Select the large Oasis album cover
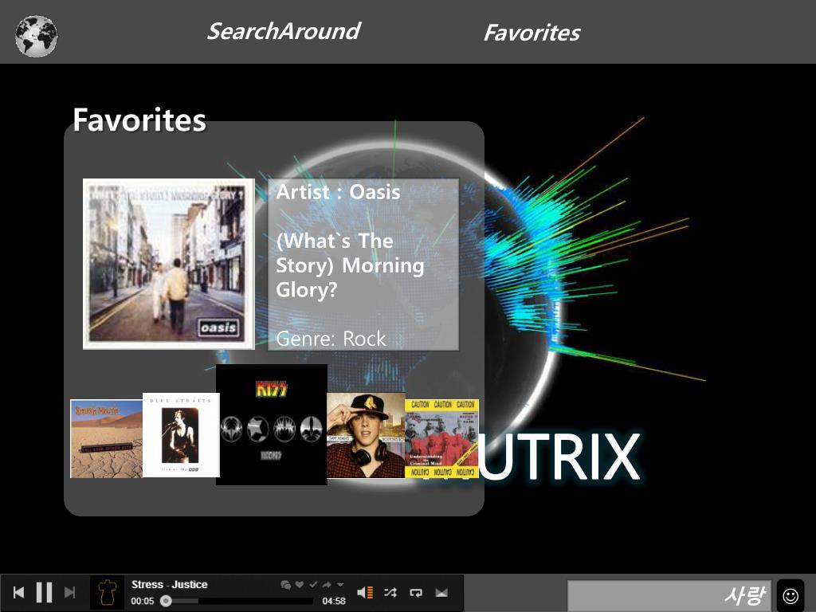The image size is (816, 612). point(169,264)
